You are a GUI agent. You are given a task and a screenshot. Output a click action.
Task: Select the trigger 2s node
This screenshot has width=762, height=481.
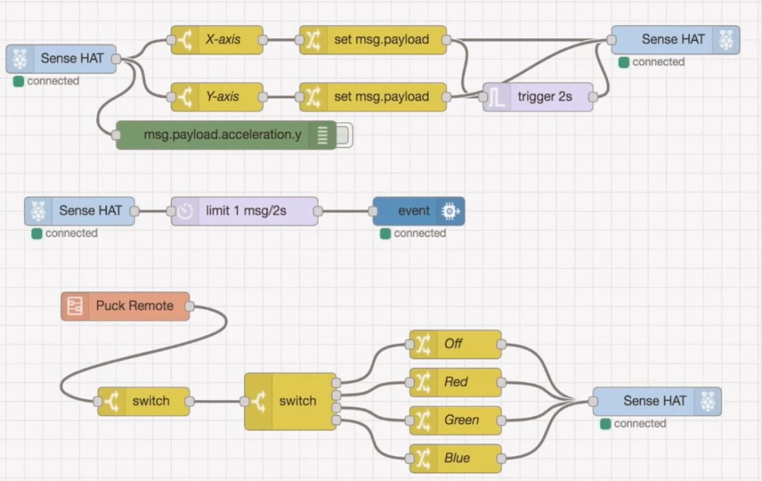point(538,97)
